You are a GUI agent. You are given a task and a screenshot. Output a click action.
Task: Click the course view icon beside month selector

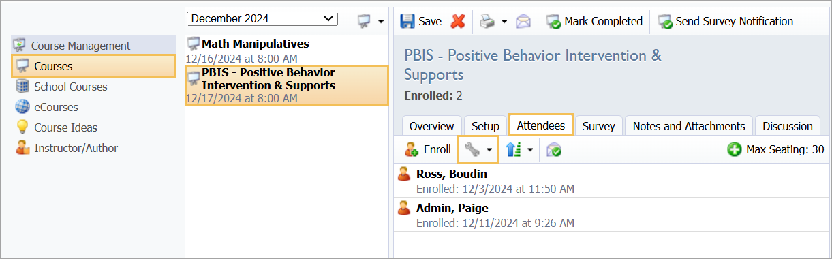pos(365,21)
